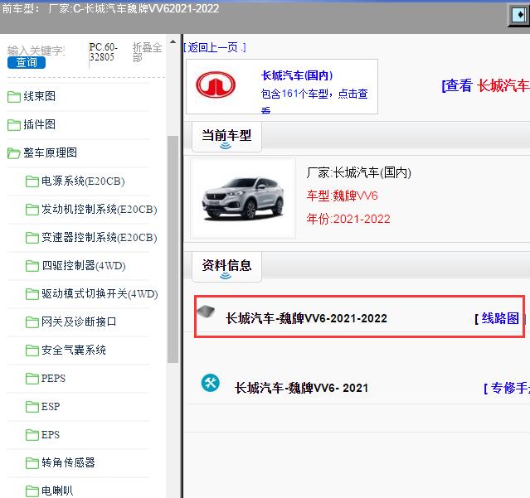Click the tree panel vertical scrollbar thumb
This screenshot has height=498, width=530.
pos(173,249)
